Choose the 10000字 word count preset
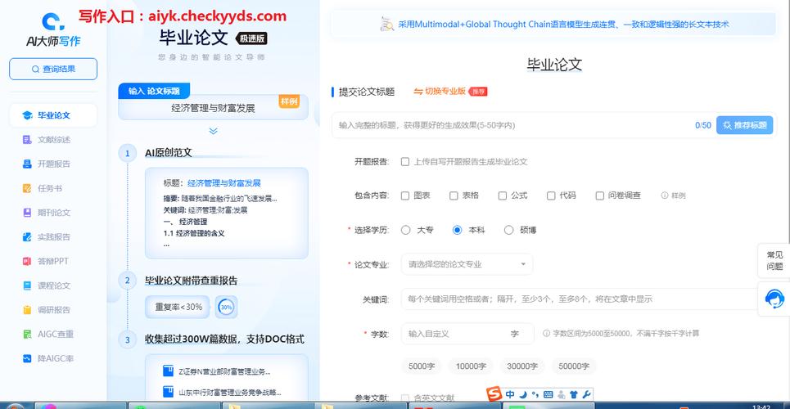Image resolution: width=790 pixels, height=409 pixels. (x=472, y=366)
